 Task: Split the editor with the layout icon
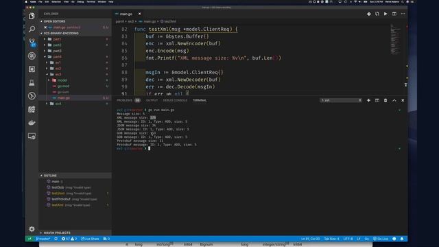coord(394,14)
